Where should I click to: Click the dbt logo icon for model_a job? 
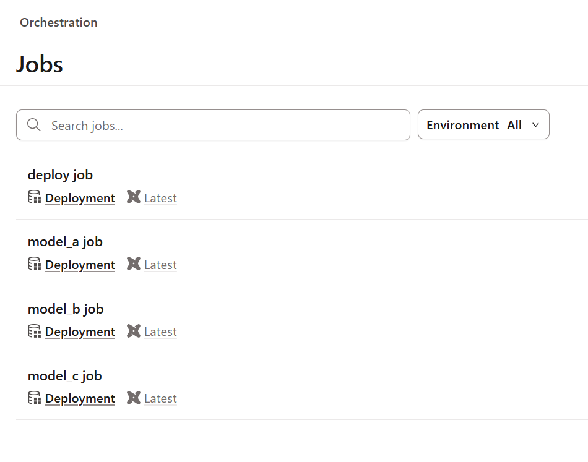coord(133,264)
